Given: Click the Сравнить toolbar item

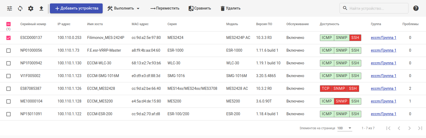Looking at the screenshot, I should [200, 8].
